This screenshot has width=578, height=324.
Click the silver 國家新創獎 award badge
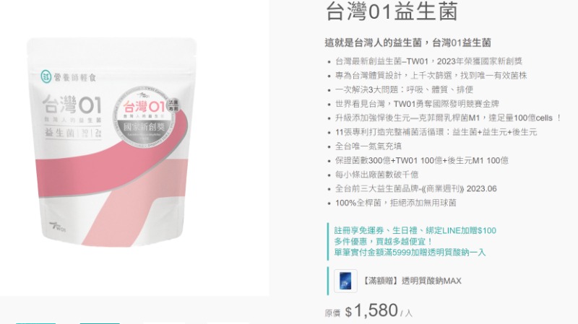coord(146,120)
